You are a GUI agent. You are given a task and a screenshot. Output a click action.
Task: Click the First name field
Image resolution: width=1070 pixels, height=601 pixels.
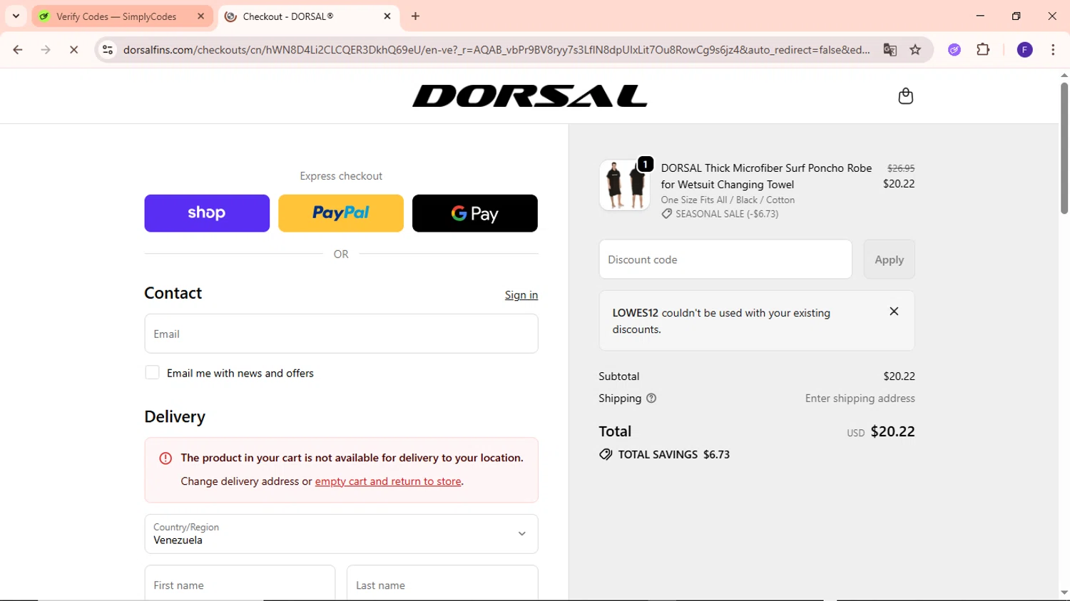coord(240,585)
